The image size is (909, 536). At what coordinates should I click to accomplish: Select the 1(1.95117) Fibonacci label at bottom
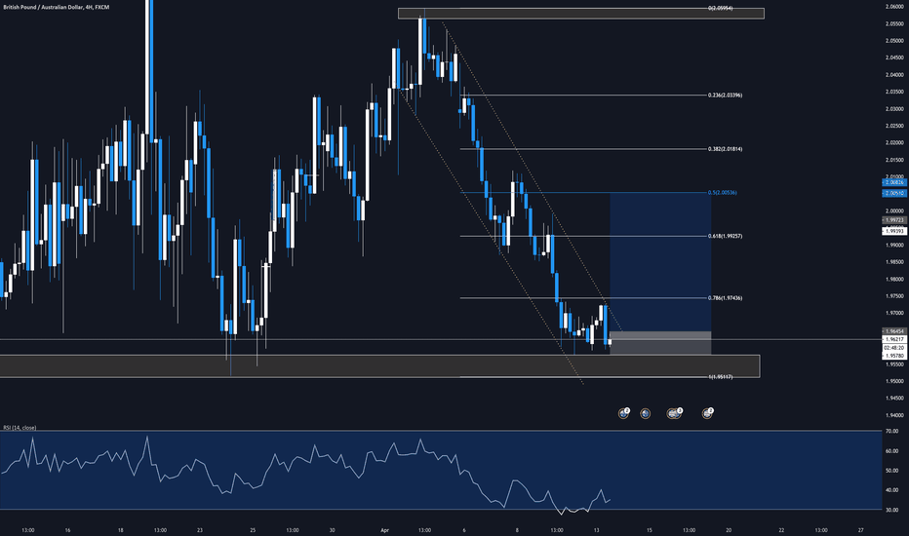pos(721,376)
